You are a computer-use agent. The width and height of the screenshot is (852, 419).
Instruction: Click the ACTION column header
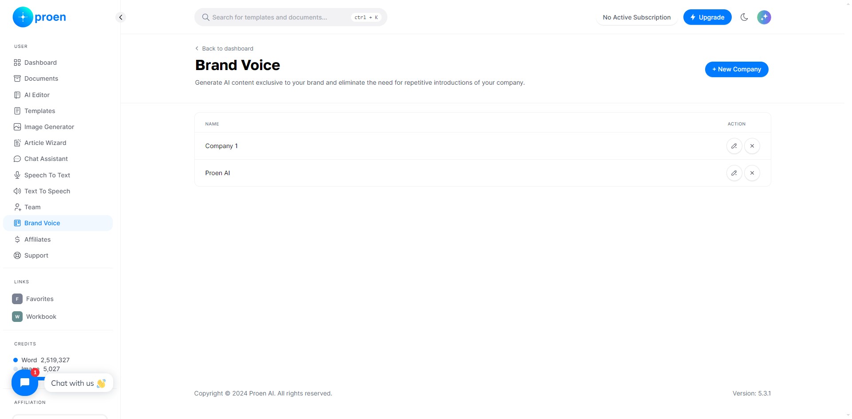point(737,124)
